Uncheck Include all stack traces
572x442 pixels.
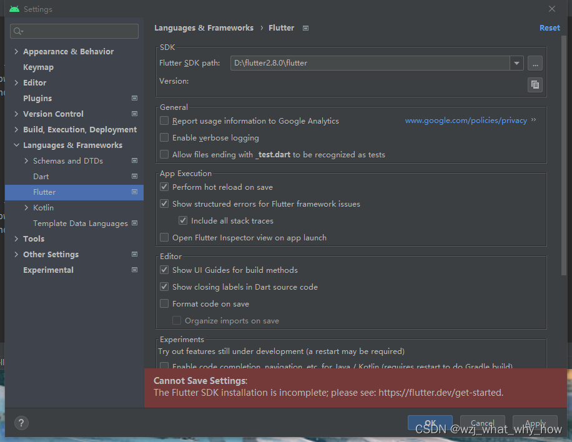point(183,220)
